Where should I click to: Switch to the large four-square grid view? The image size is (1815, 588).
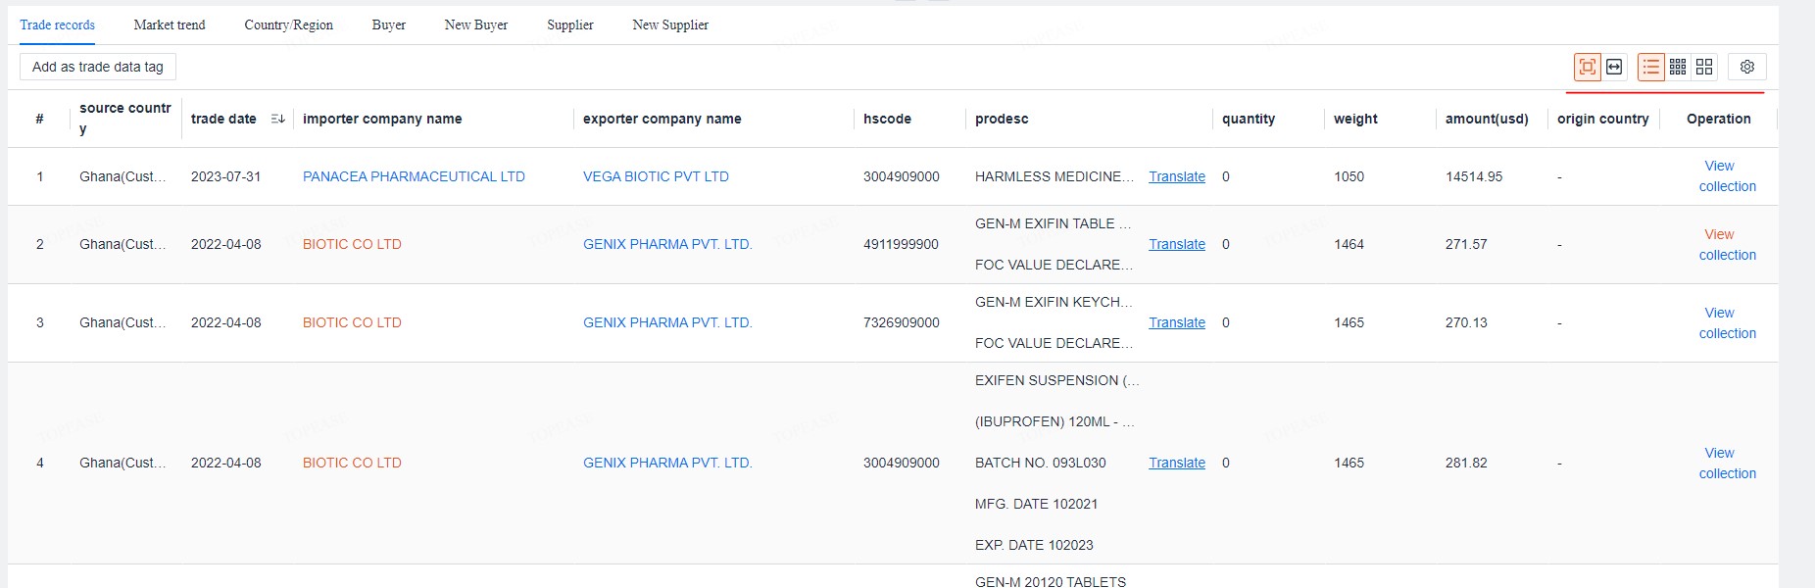click(x=1704, y=67)
